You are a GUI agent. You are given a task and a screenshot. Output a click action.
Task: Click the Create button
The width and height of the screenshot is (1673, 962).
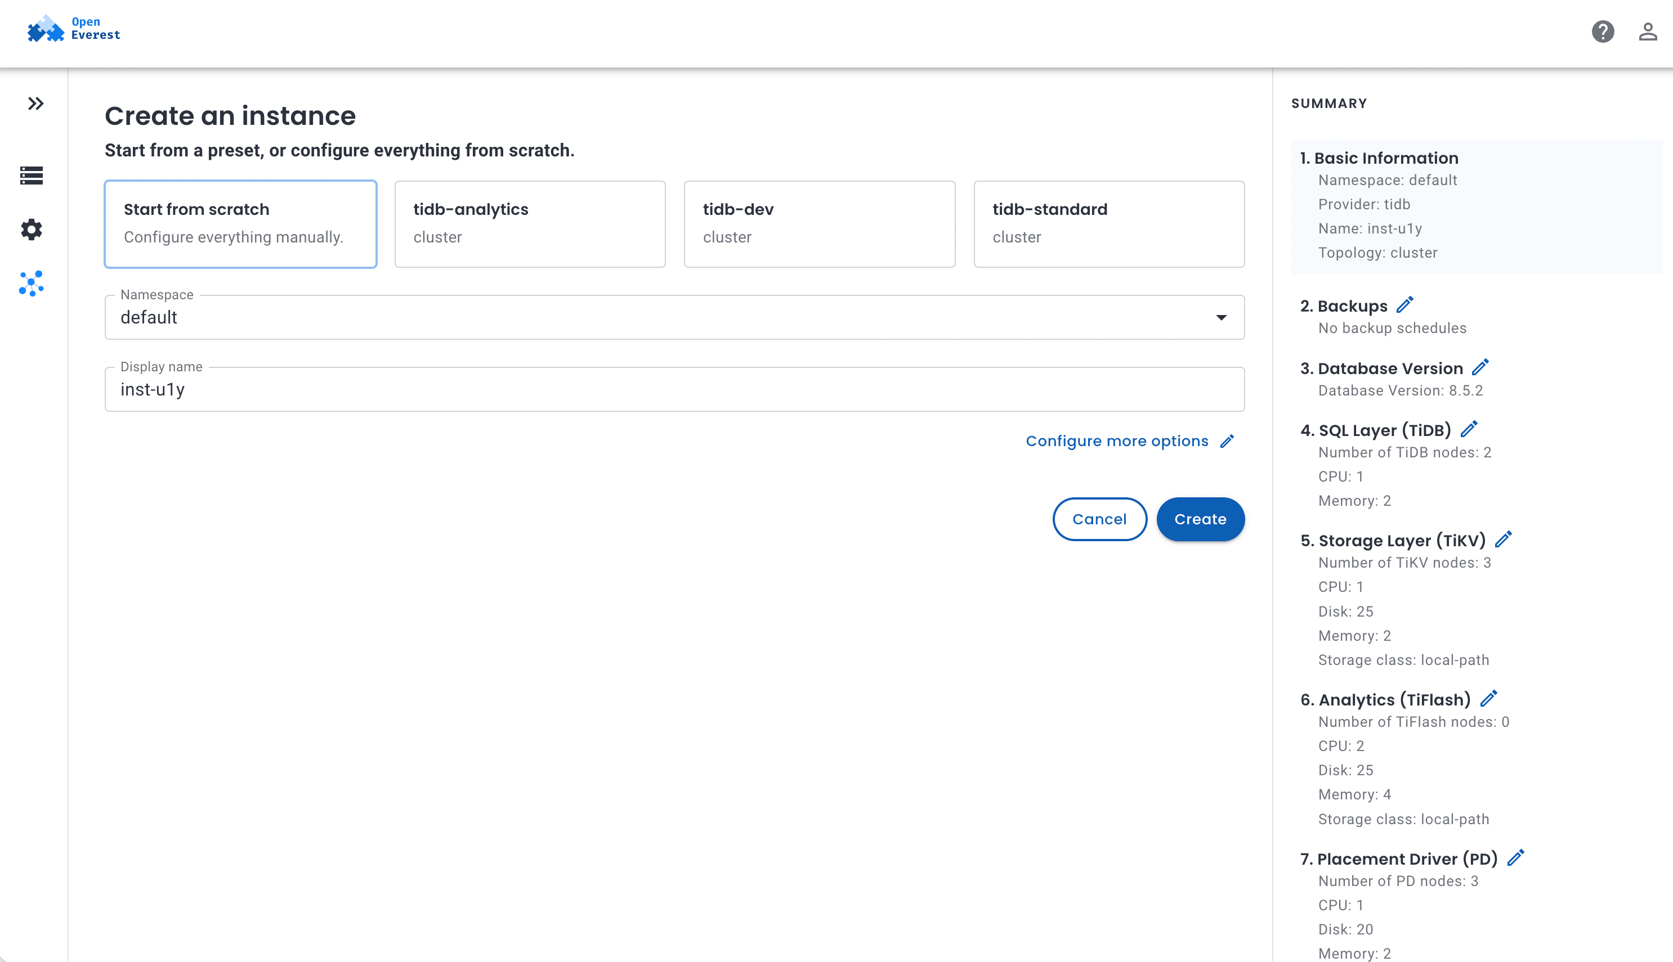pyautogui.click(x=1200, y=519)
